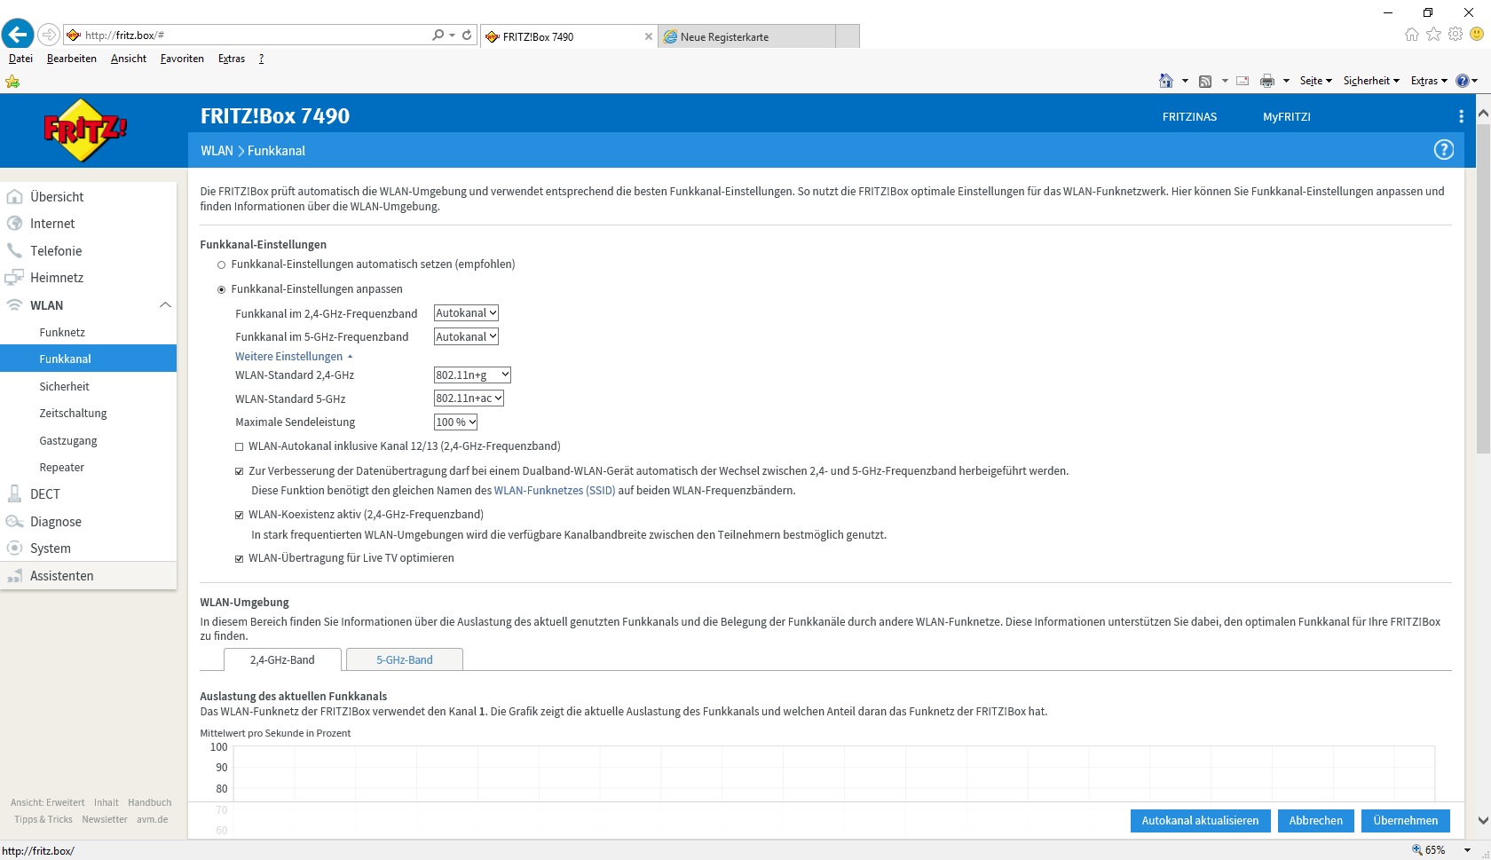This screenshot has height=860, width=1491.
Task: Open FRITZ!NAS link in header
Action: click(1189, 117)
